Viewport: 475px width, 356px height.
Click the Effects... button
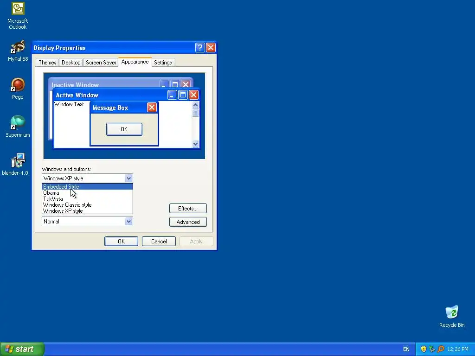pyautogui.click(x=188, y=208)
